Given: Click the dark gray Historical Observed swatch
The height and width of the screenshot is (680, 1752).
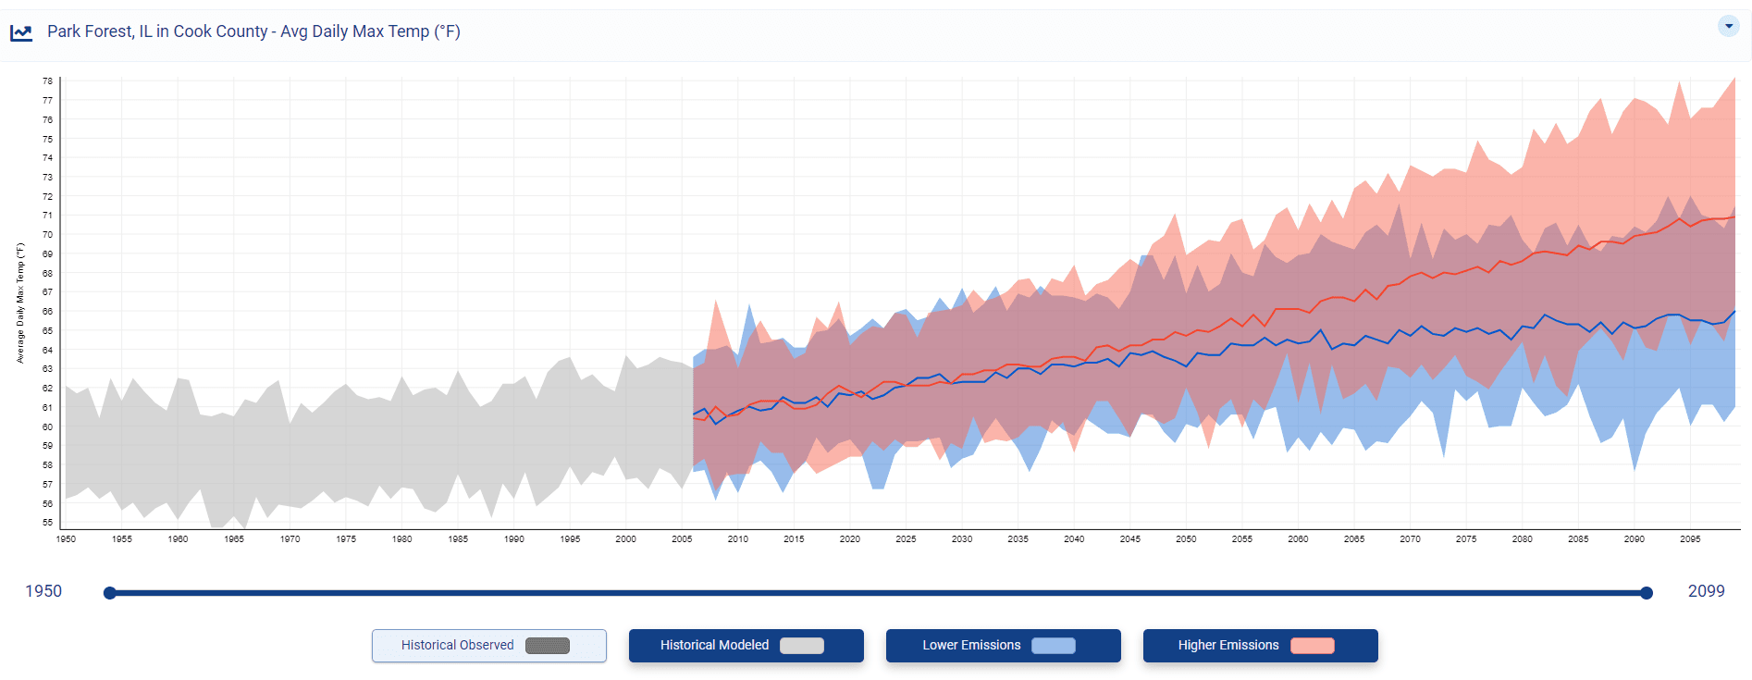Looking at the screenshot, I should click(548, 646).
